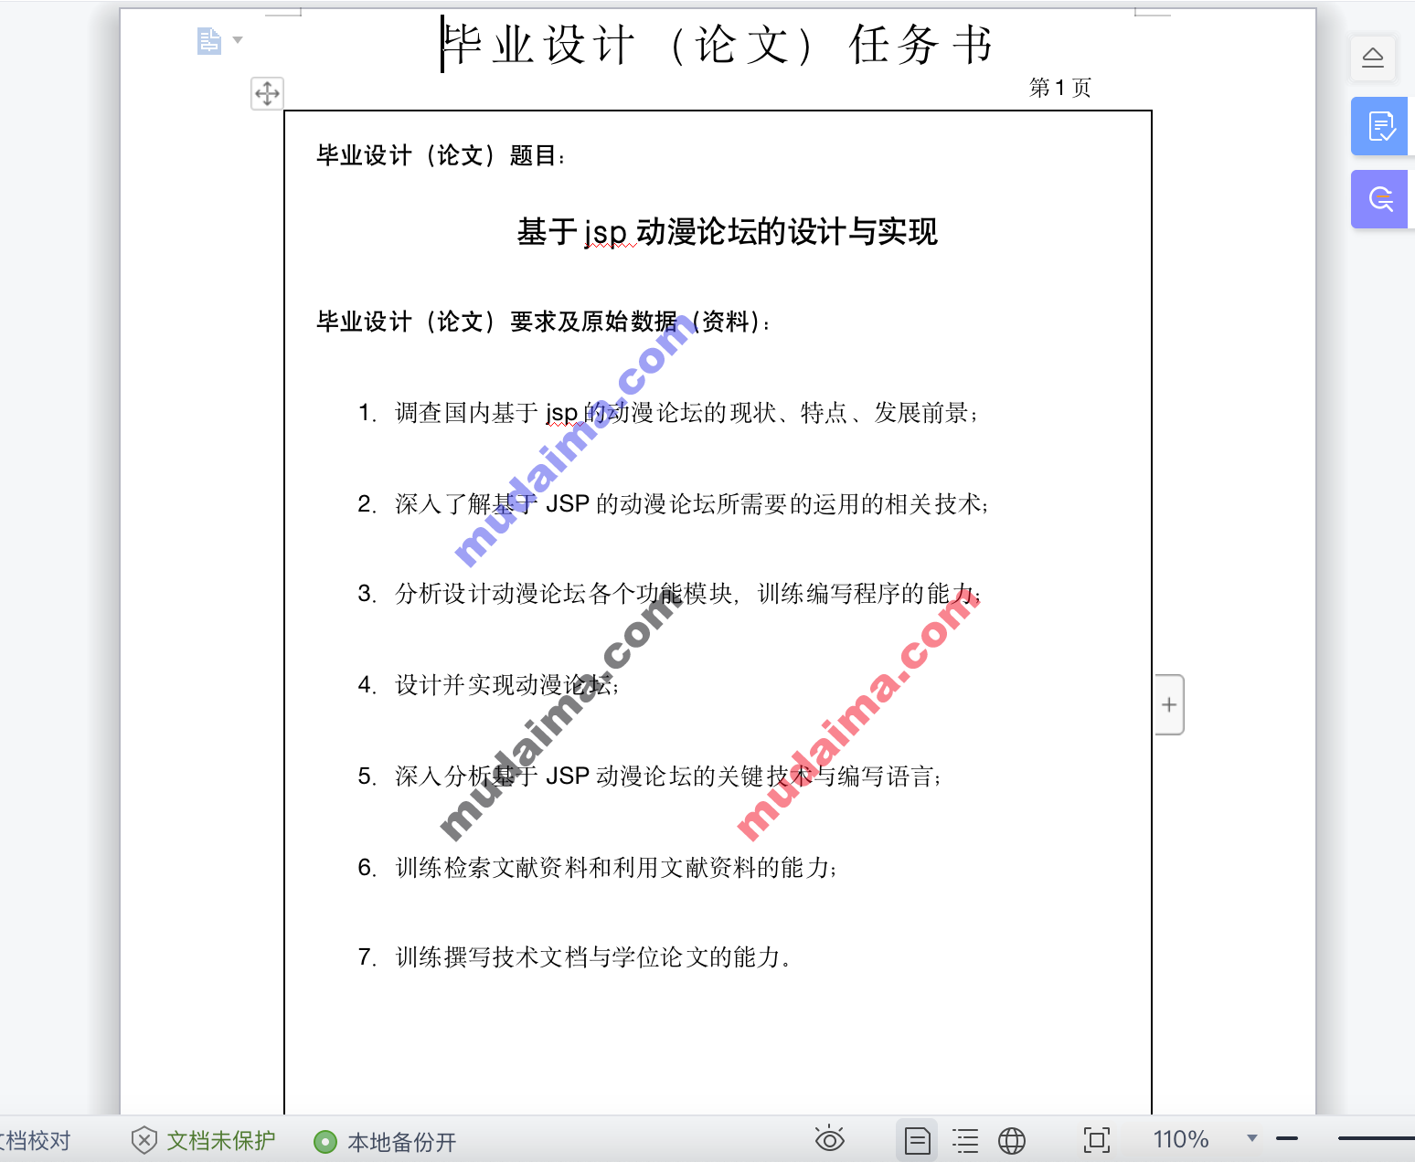Image resolution: width=1415 pixels, height=1162 pixels.
Task: Toggle eye protection mode
Action: click(x=829, y=1138)
